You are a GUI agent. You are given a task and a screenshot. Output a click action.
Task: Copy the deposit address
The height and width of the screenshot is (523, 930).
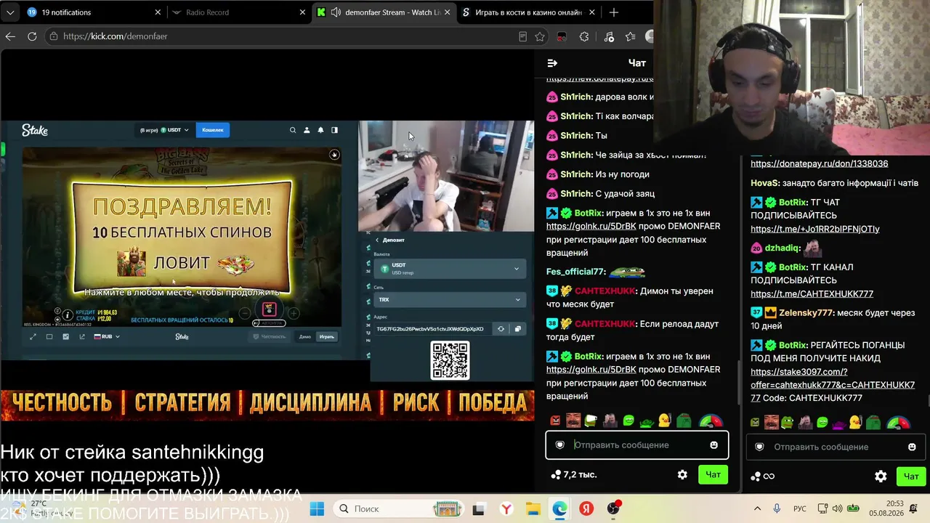click(517, 329)
